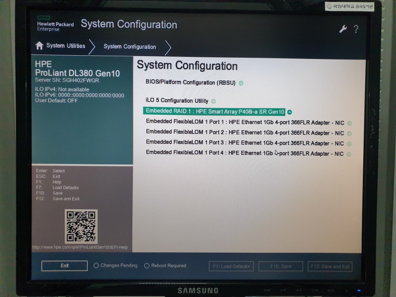
Task: Click Server SN: SGH402FWGR text
Action: [x=67, y=80]
